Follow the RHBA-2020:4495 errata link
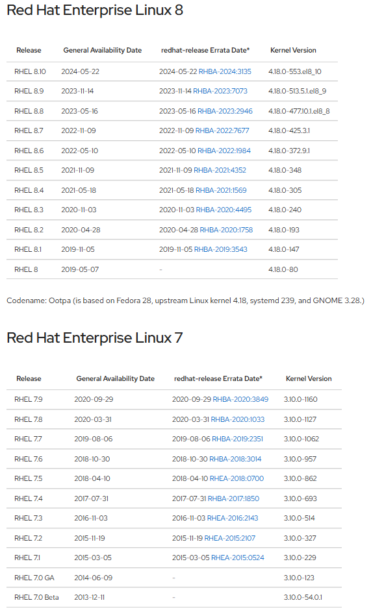 pos(224,210)
